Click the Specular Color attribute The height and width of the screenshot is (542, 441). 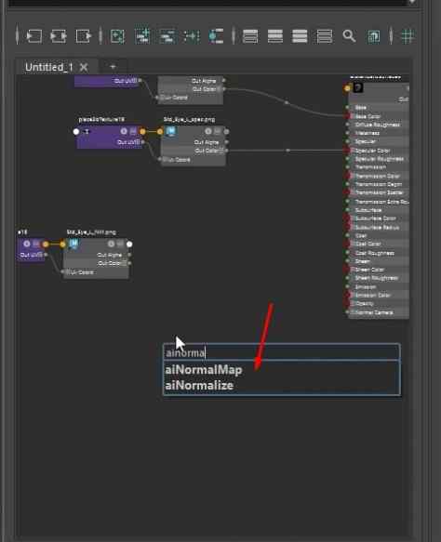[372, 151]
